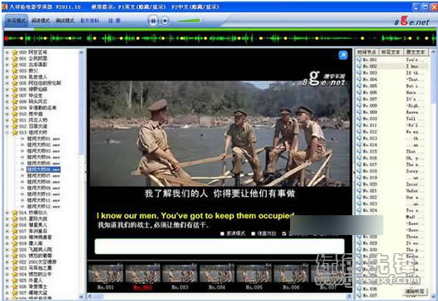Open the 注册 menu item

pos(114,21)
